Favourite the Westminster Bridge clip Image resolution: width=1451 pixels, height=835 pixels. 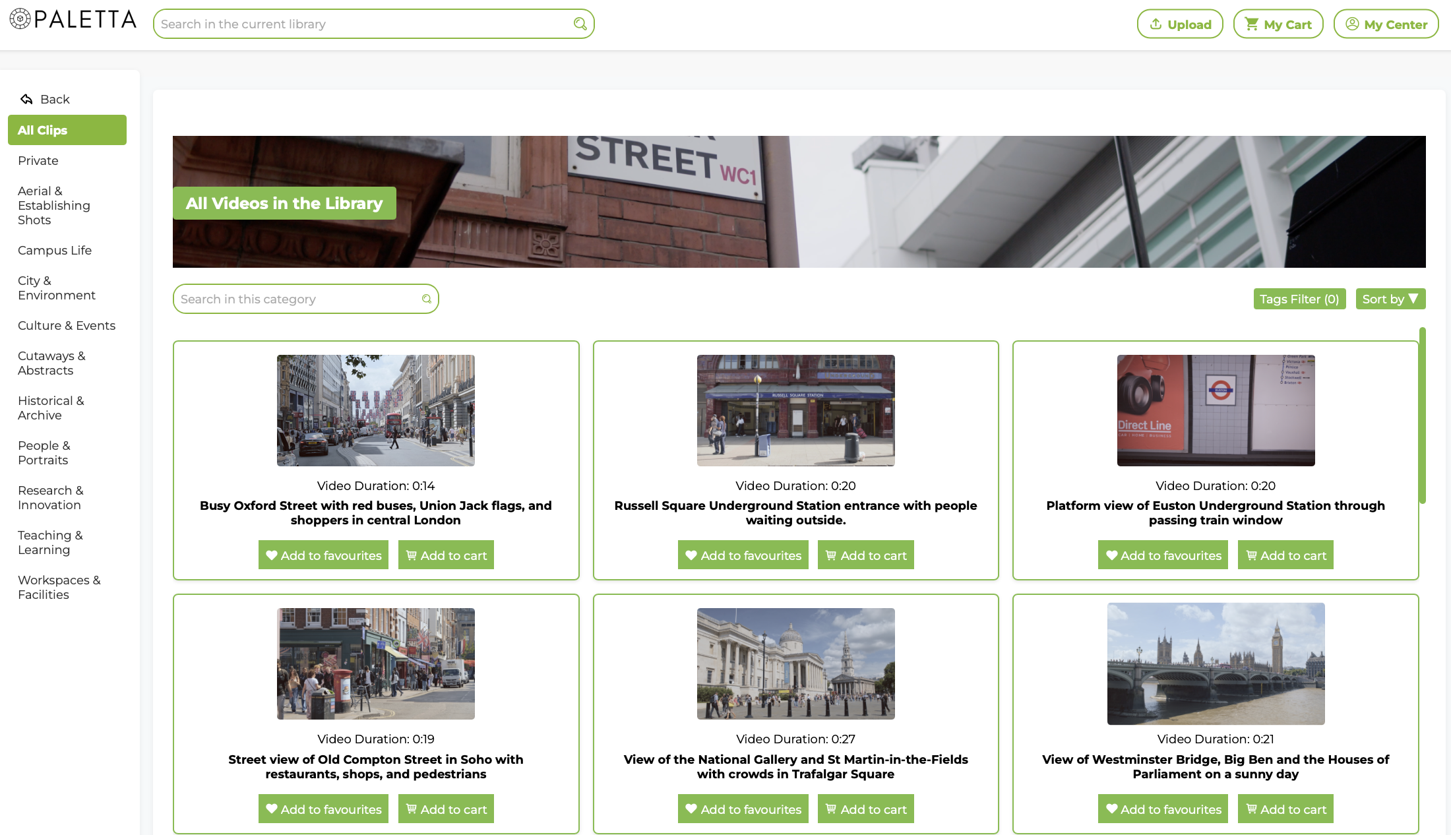click(x=1163, y=809)
